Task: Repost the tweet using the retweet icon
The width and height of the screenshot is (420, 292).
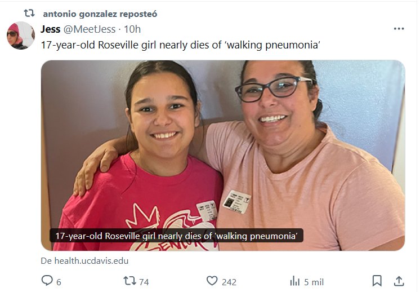Action: click(x=129, y=281)
